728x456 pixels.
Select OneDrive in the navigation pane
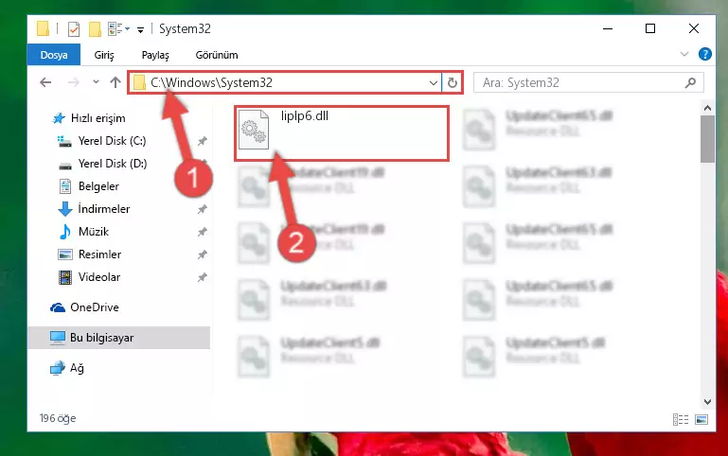[x=95, y=307]
